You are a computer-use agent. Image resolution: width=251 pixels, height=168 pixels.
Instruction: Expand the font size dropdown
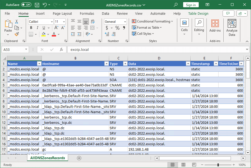(64, 22)
